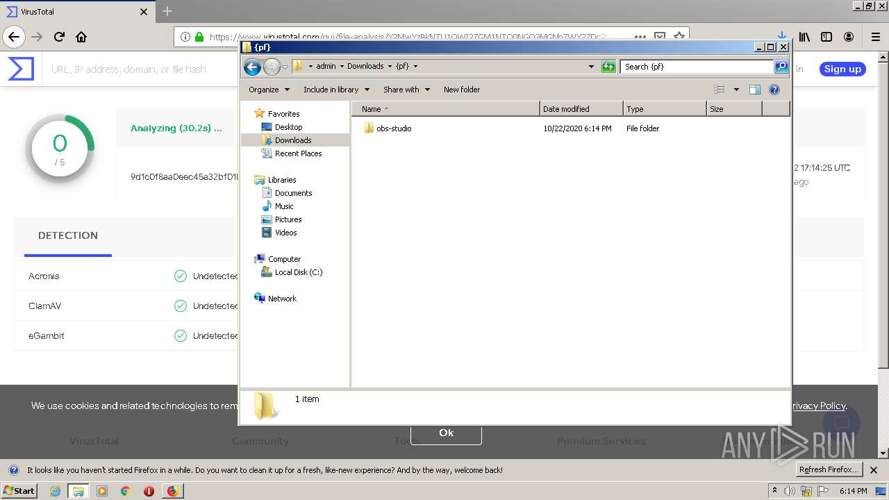Select Desktop in the navigation pane
889x500 pixels.
288,127
